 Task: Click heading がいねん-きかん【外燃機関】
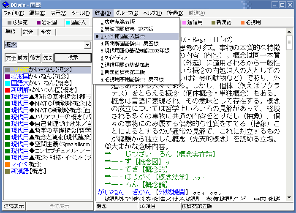click(x=143, y=192)
